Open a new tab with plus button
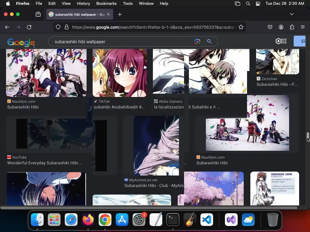 tap(120, 14)
